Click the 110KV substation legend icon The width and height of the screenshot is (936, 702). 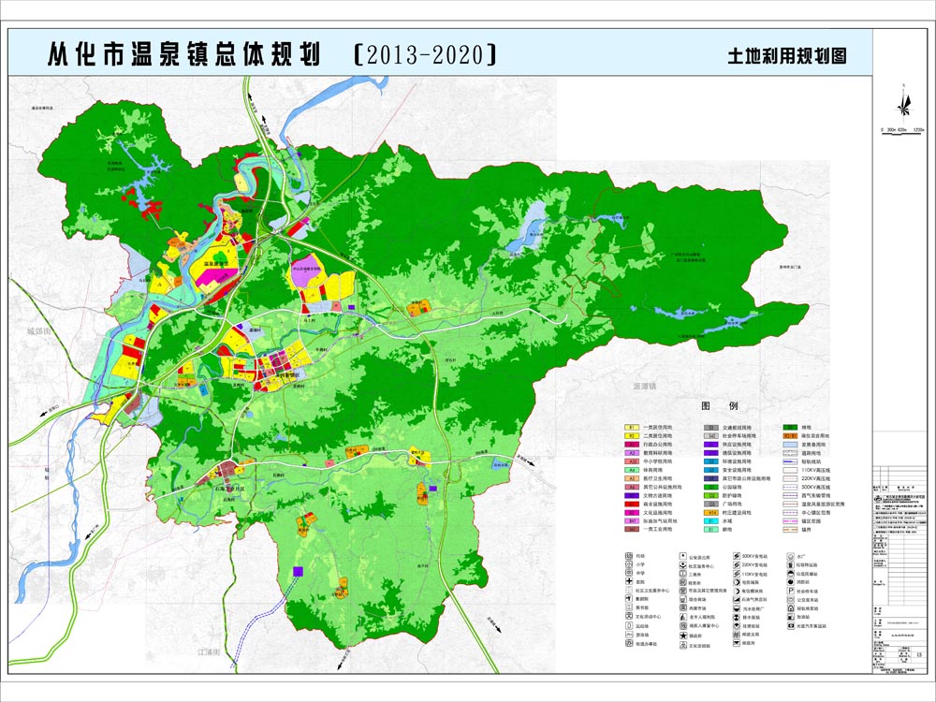(x=737, y=574)
